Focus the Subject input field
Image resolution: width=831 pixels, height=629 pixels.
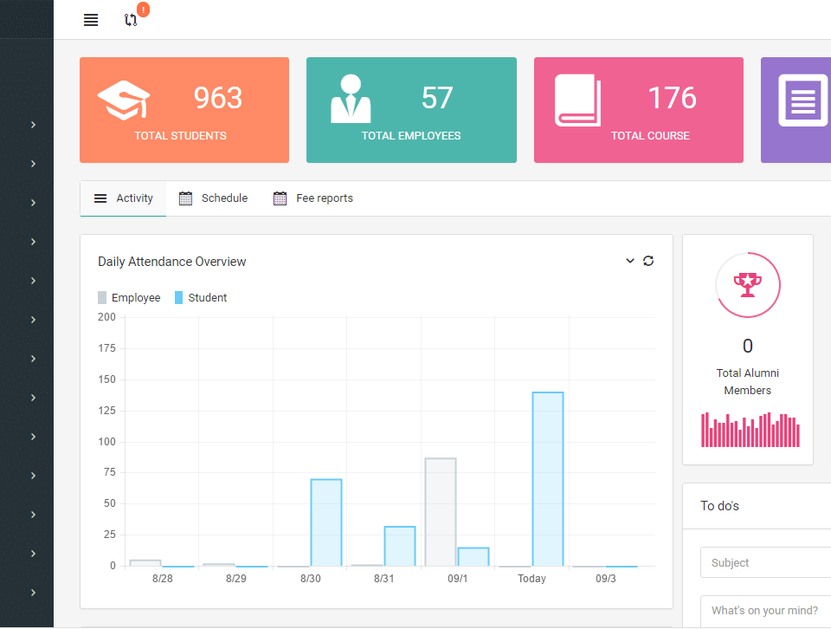(765, 562)
